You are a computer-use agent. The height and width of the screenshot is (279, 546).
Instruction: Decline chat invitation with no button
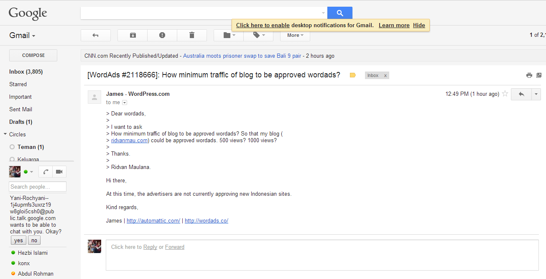point(34,240)
